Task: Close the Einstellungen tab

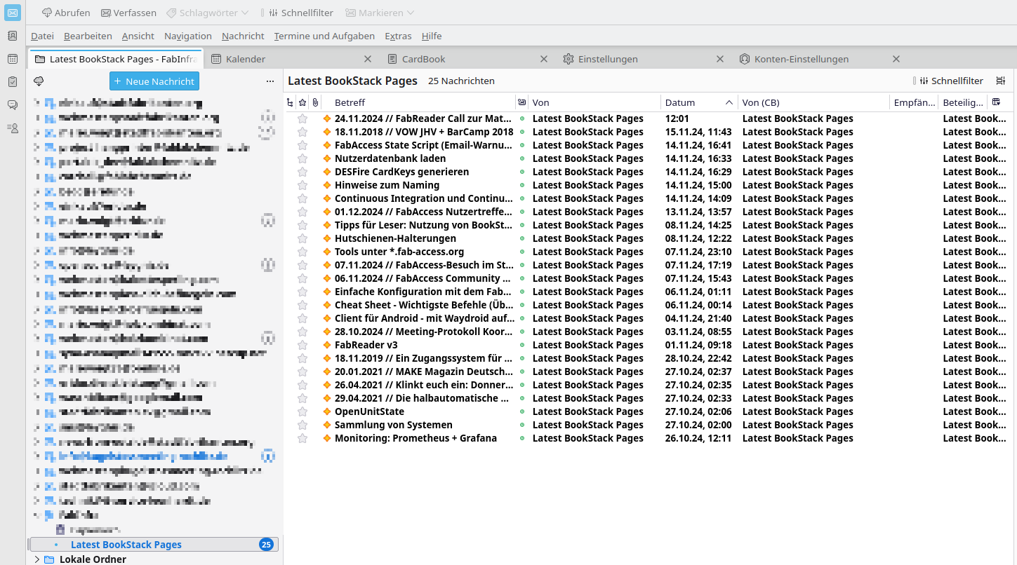Action: point(720,59)
